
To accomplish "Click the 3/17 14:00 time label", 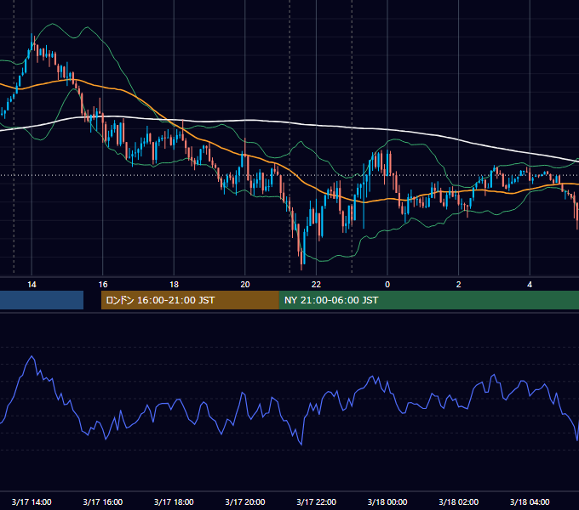I will [32, 501].
